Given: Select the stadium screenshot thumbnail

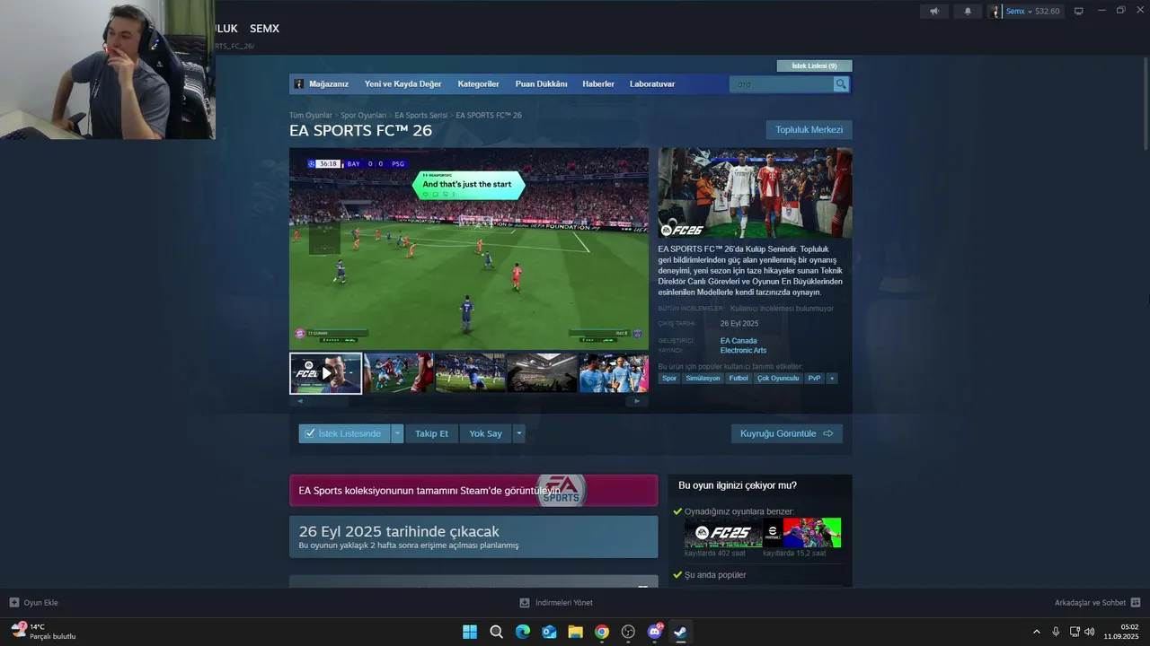Looking at the screenshot, I should pos(543,373).
